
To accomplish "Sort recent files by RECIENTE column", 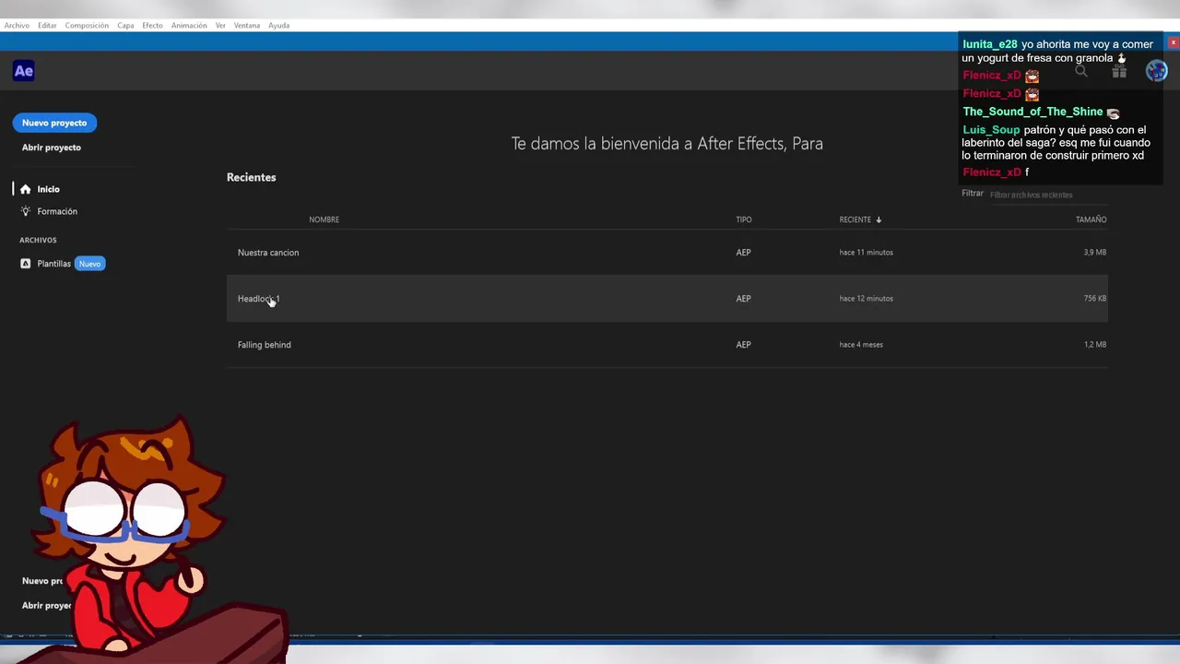I will click(855, 219).
